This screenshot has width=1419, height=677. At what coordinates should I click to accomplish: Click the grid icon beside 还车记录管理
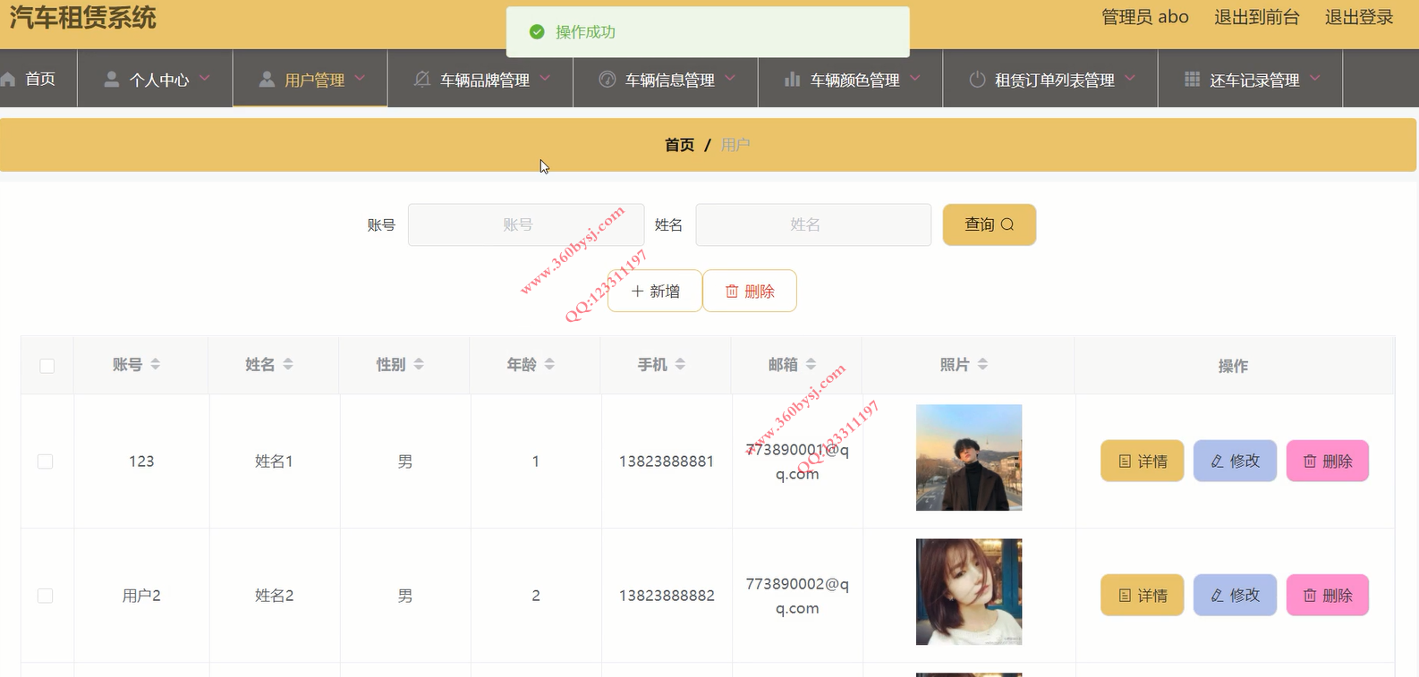pos(1192,80)
